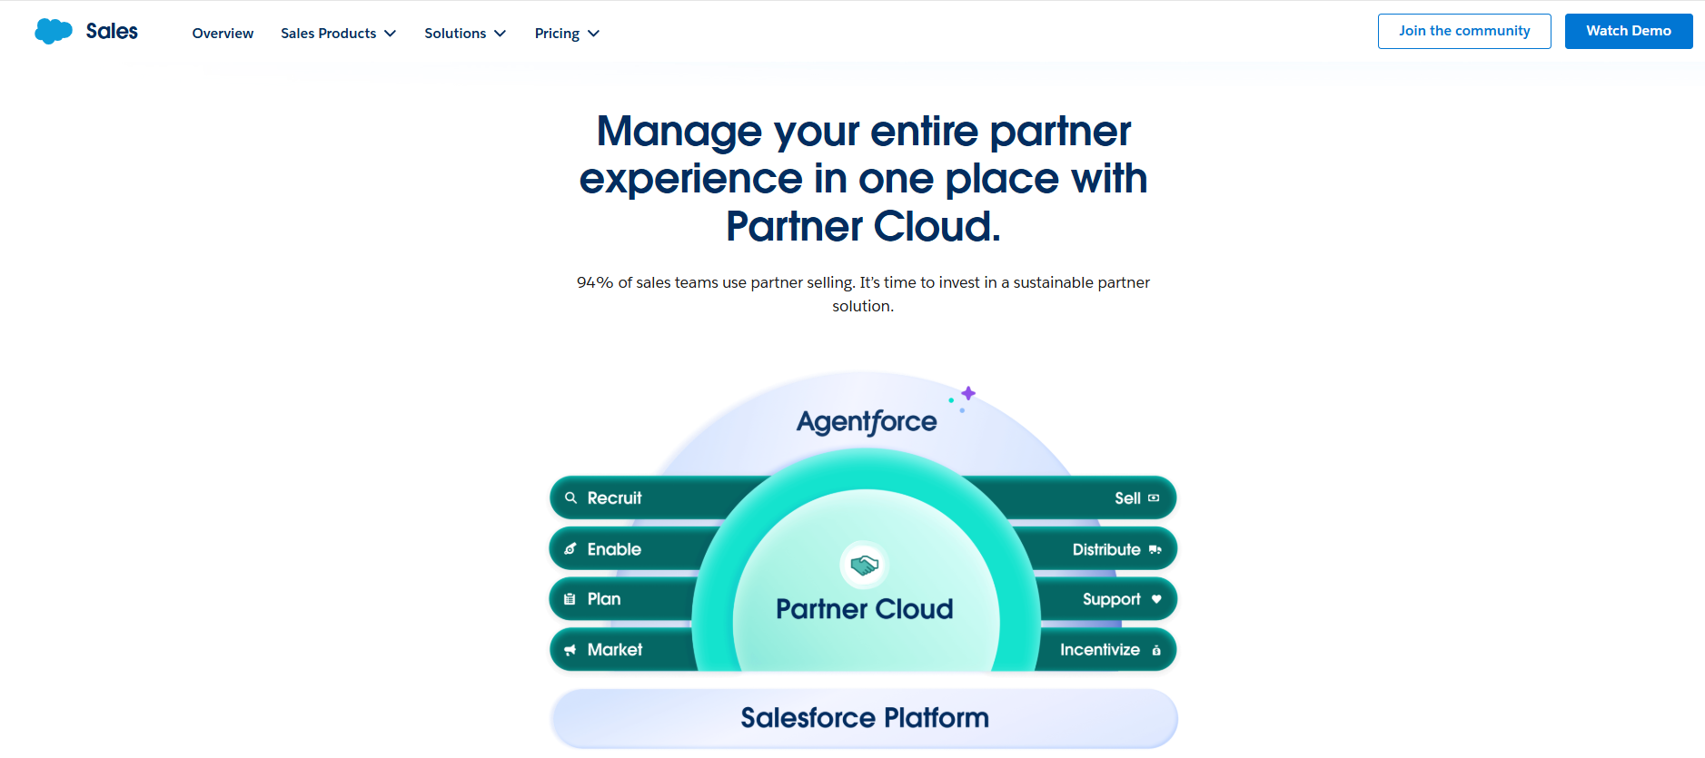Click the Partner Cloud center label

coord(865,609)
